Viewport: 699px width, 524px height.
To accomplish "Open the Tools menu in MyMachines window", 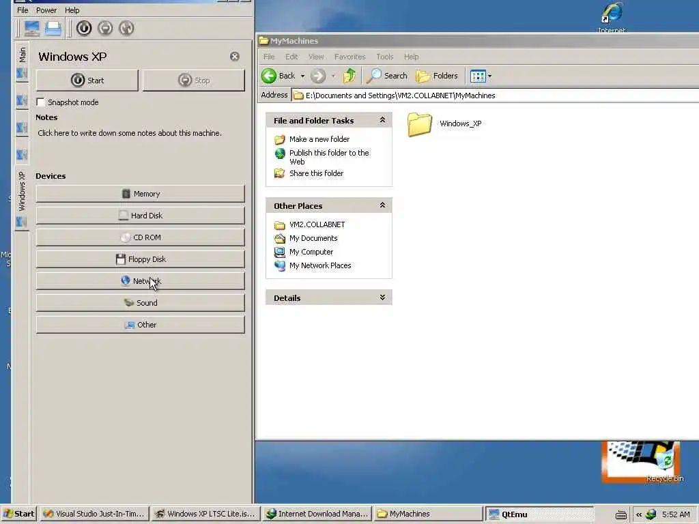I will click(385, 57).
